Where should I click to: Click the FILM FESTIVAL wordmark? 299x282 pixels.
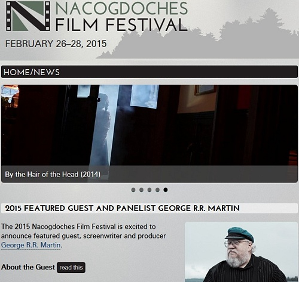(x=121, y=24)
